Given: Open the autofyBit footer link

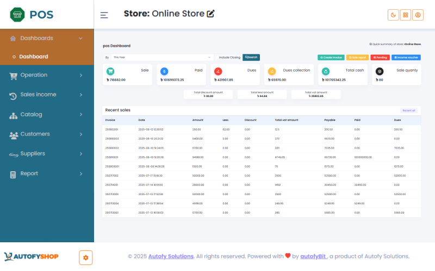Looking at the screenshot, I should coord(313,256).
